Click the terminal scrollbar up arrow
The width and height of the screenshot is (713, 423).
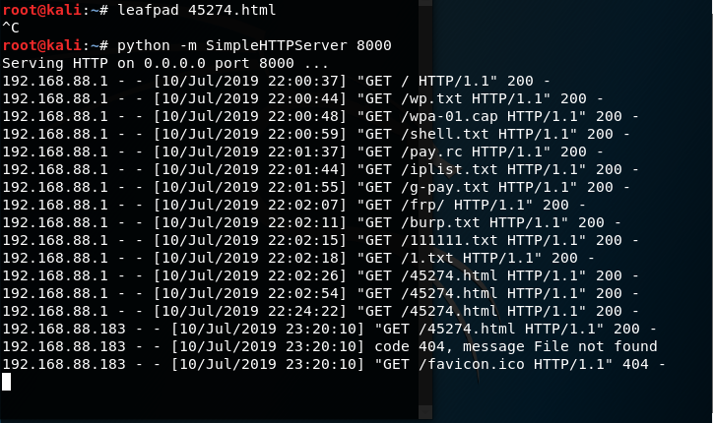(x=425, y=3)
